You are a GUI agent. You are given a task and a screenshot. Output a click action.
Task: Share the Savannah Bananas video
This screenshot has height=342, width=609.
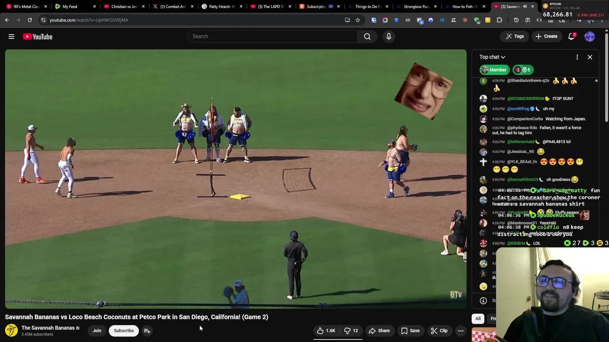[379, 331]
